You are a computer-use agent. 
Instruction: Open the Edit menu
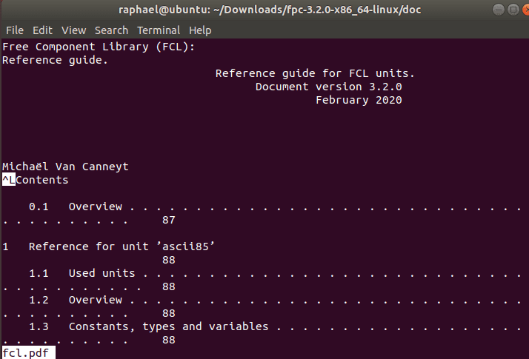pos(42,30)
